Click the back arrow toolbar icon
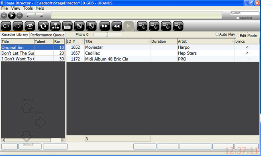Image resolution: width=261 pixels, height=156 pixels. tap(6, 26)
